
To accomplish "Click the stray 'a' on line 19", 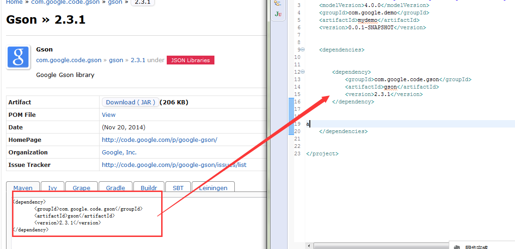I will [308, 124].
